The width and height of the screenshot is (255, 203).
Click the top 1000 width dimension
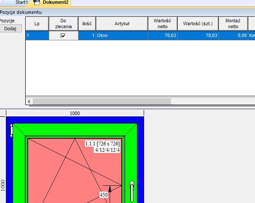pos(75,113)
